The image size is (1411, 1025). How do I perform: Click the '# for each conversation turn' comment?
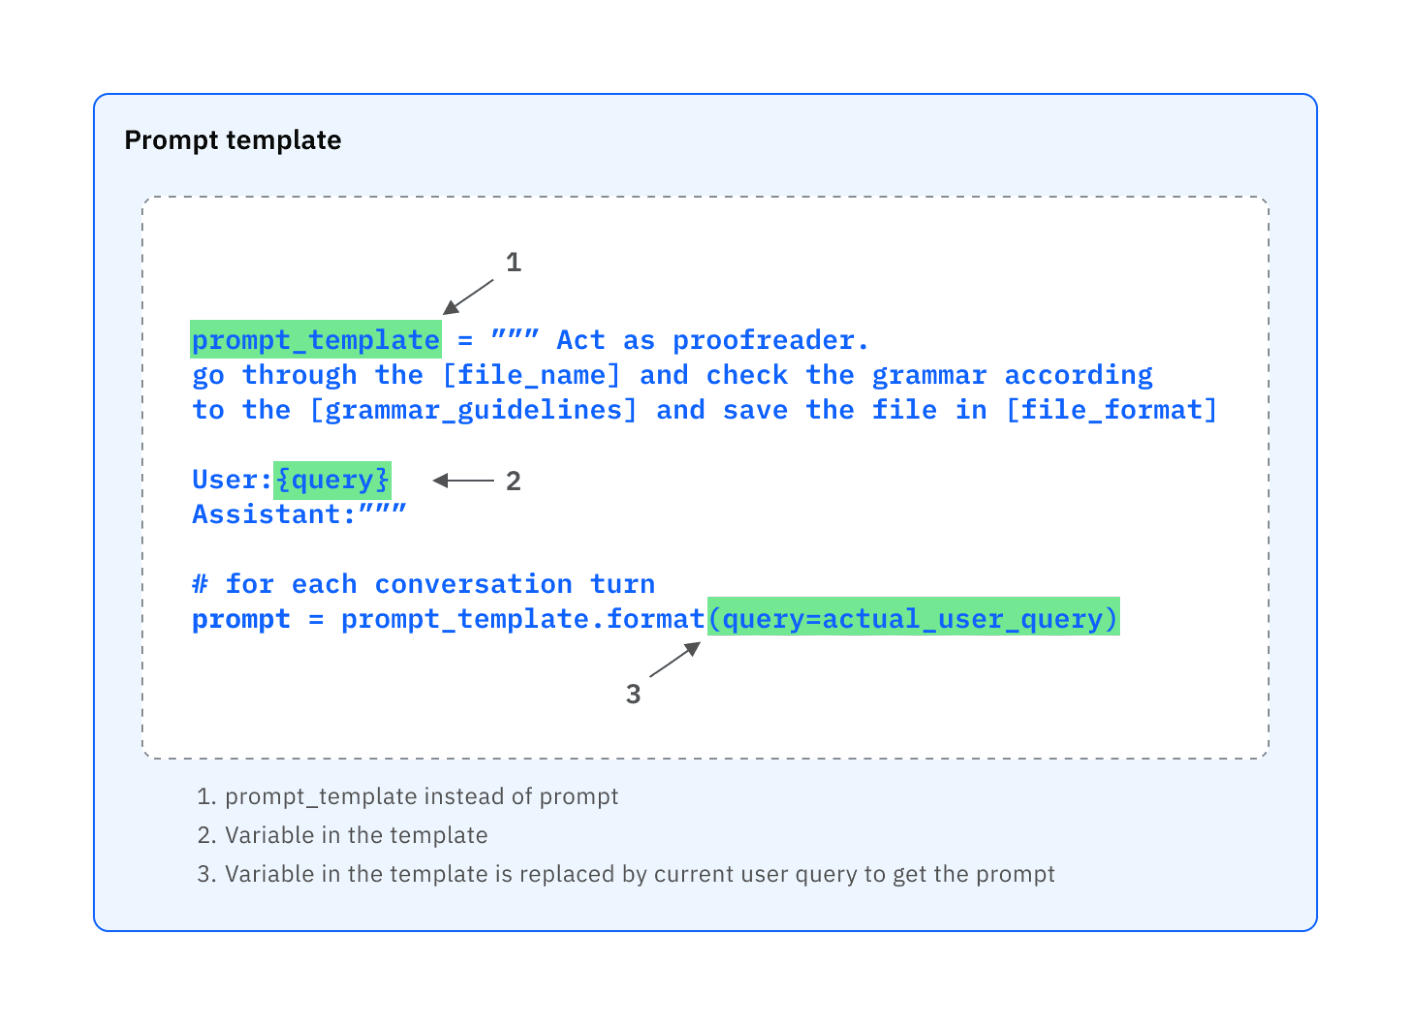[x=424, y=584]
